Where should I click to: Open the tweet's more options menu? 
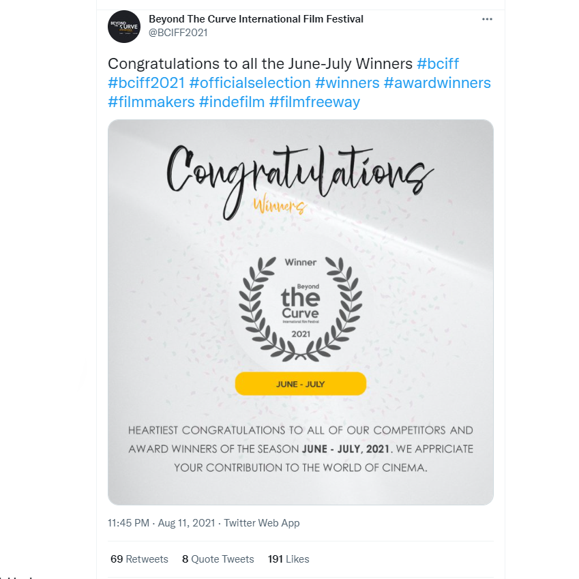(487, 19)
